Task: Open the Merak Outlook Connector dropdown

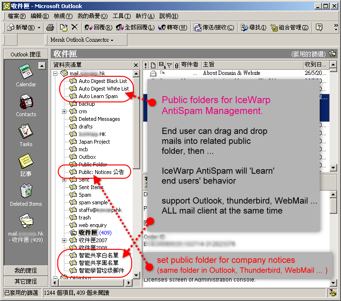Action: (x=82, y=40)
